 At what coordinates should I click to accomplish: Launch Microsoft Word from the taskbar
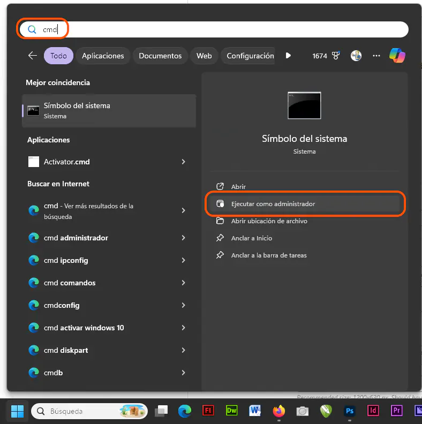point(255,411)
